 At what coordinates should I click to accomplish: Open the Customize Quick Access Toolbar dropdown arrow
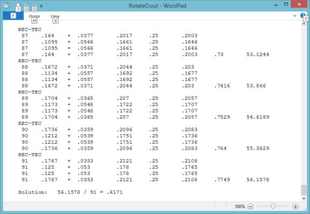[x=41, y=6]
